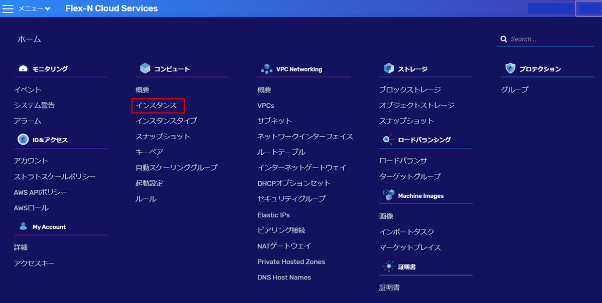Viewport: 602px width, 303px height.
Task: Open ターゲットグループ
Action: pyautogui.click(x=410, y=176)
